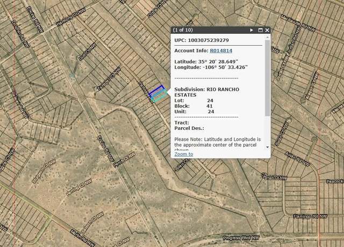Click the McKenzie Rd NW label
The height and width of the screenshot is (247, 344).
pyautogui.click(x=298, y=23)
